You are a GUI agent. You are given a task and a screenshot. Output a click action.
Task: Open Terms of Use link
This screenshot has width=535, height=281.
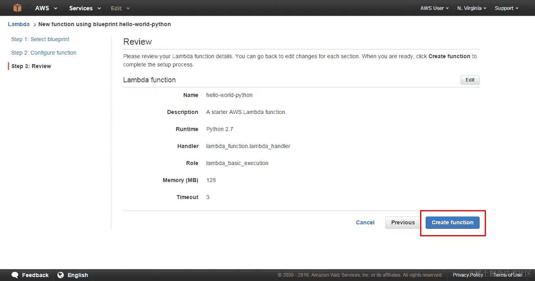click(508, 275)
